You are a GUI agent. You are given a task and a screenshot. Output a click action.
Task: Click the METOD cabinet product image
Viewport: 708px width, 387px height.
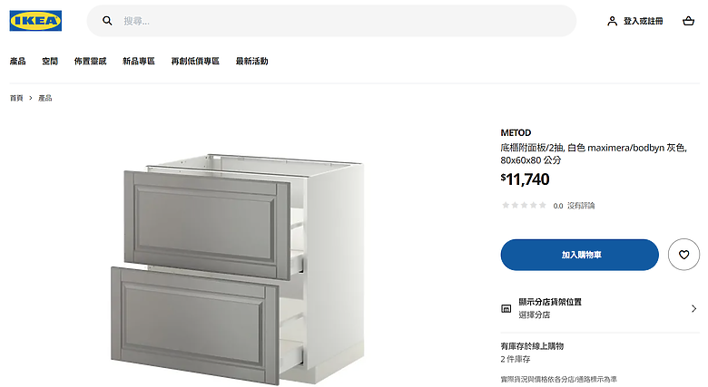pyautogui.click(x=238, y=268)
